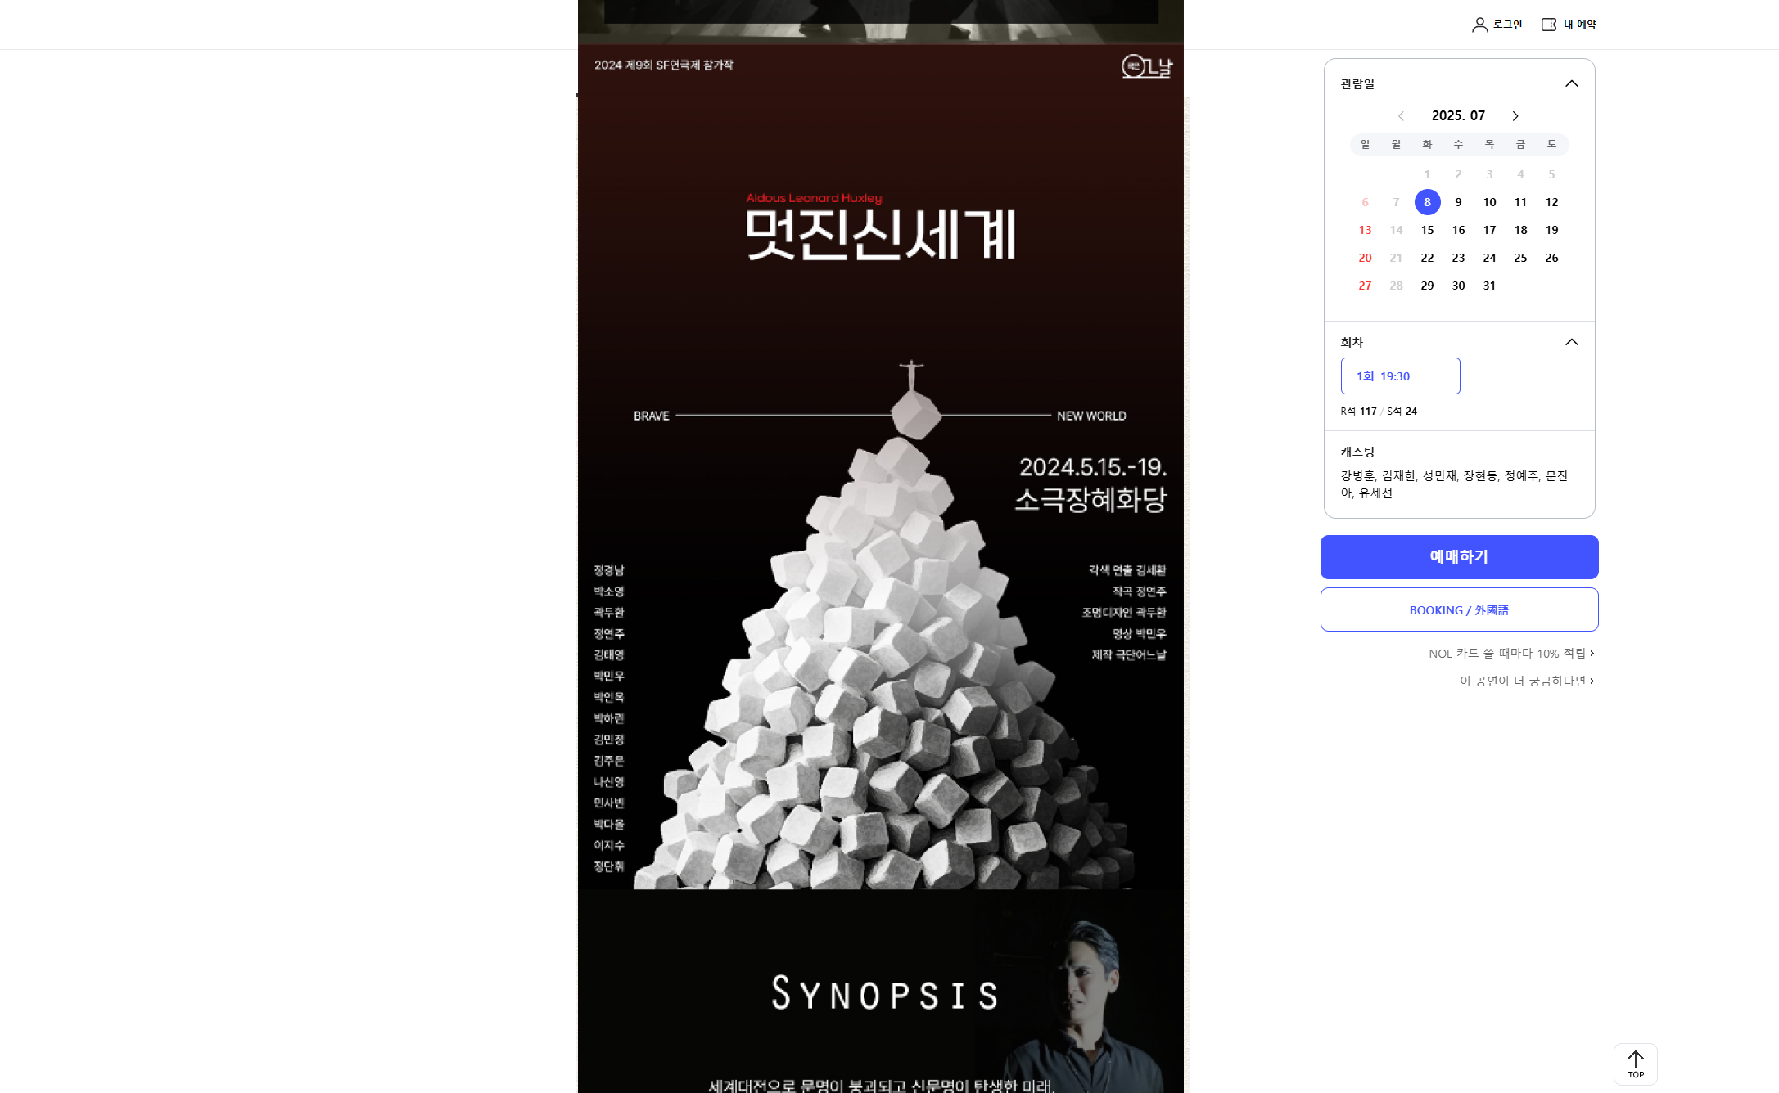1779x1093 pixels.
Task: Choose July 22 as the viewing date
Action: tap(1427, 258)
